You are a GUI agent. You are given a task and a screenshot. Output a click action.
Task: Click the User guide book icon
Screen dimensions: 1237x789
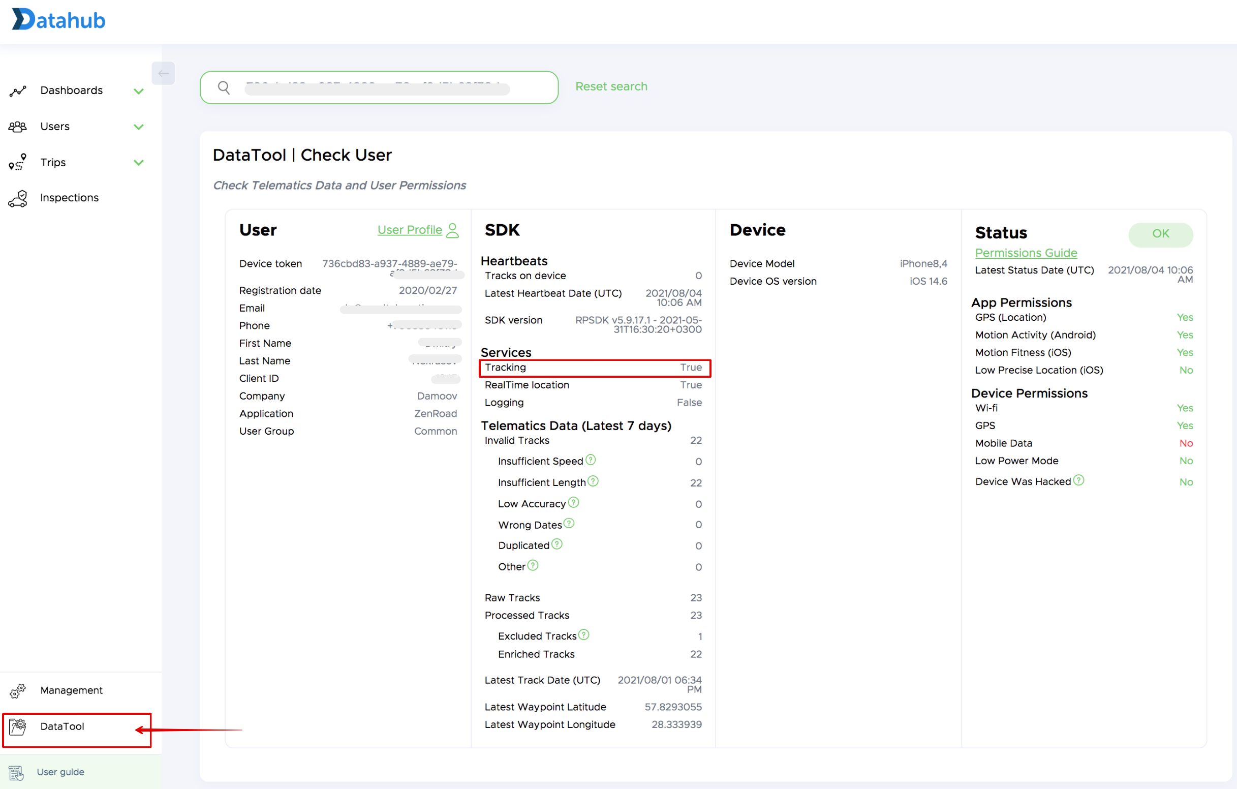click(x=16, y=773)
